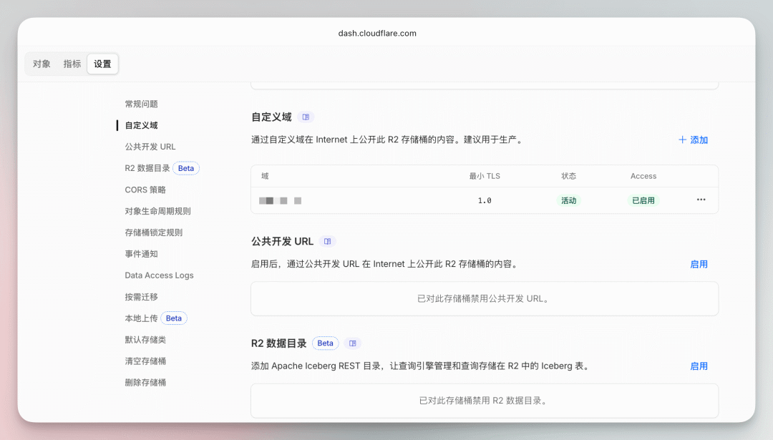This screenshot has height=440, width=773.
Task: Open CORS 策略 in the sidebar
Action: [x=145, y=190]
